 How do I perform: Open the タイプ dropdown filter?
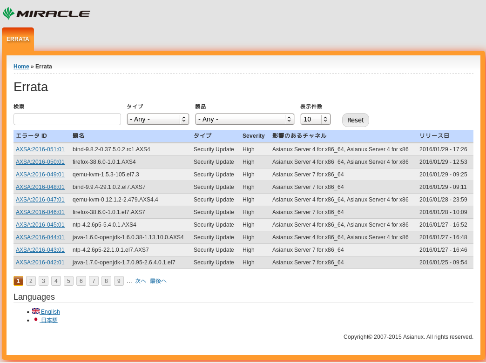tap(158, 119)
